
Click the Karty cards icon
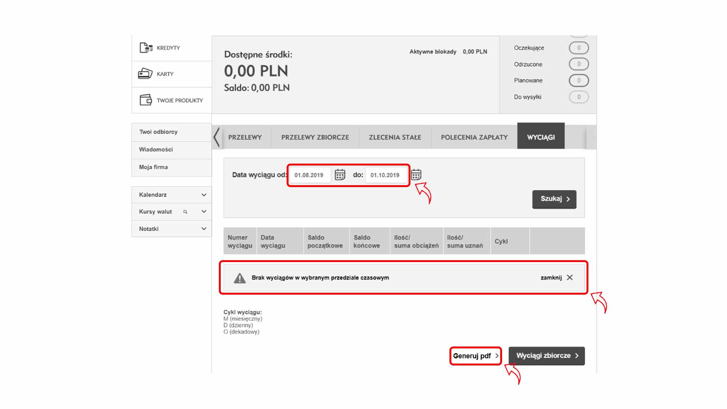click(145, 73)
